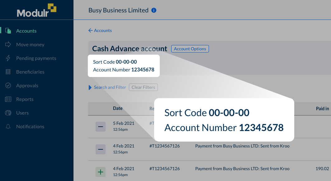The width and height of the screenshot is (331, 181).
Task: Click the Search and Filter link text
Action: coord(110,87)
